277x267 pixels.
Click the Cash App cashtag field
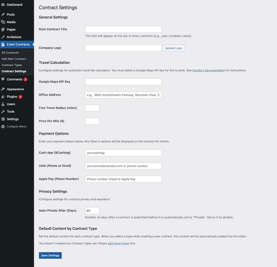coord(123,153)
